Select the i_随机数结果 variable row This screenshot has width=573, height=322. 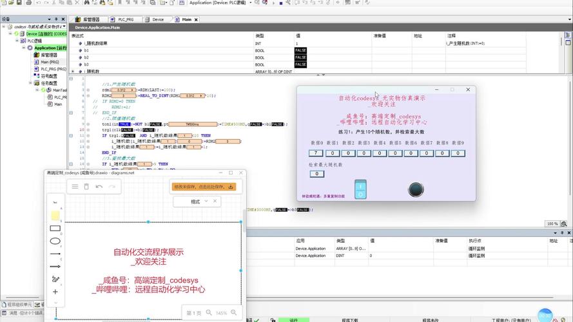click(x=298, y=43)
